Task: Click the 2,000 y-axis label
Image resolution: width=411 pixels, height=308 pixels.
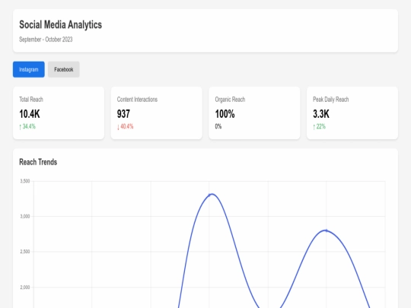Action: 25,287
